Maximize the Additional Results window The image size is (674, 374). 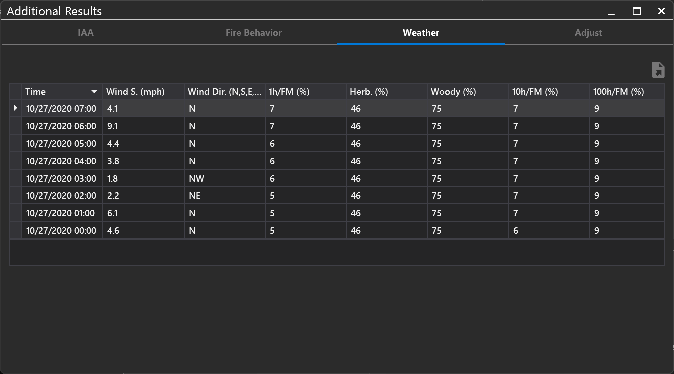(637, 11)
